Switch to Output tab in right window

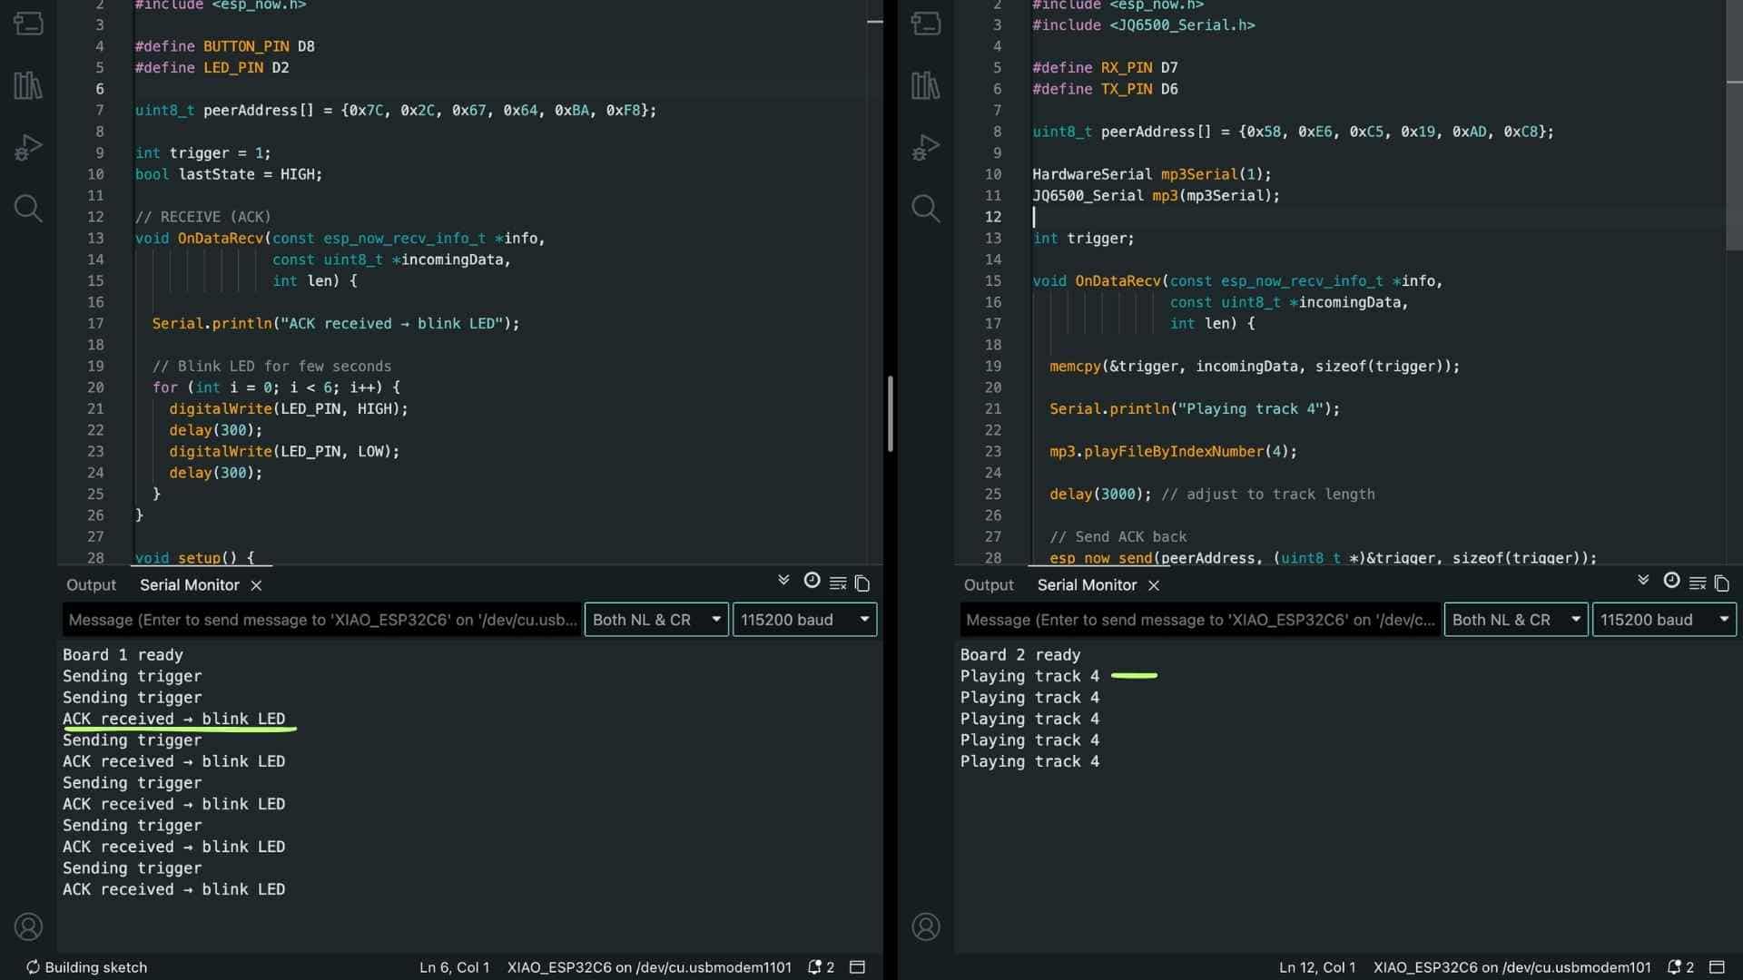click(988, 585)
